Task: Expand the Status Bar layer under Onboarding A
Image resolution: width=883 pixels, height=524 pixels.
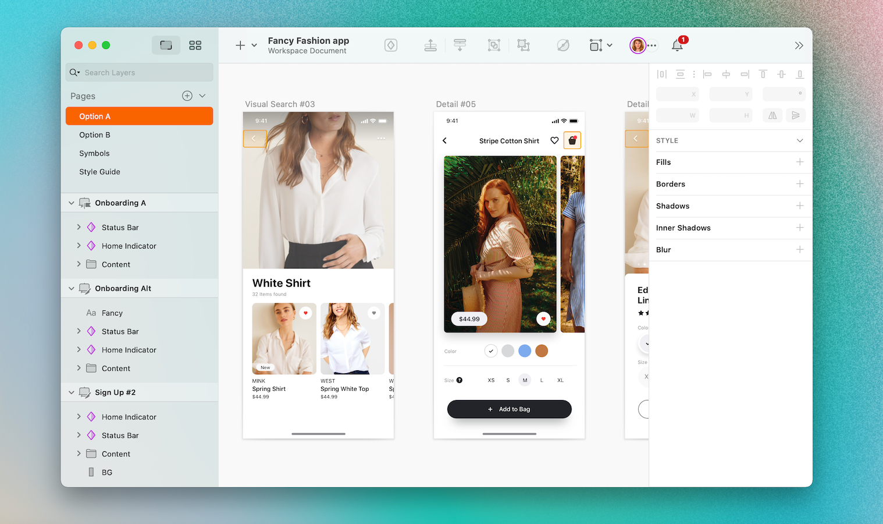Action: (x=79, y=227)
